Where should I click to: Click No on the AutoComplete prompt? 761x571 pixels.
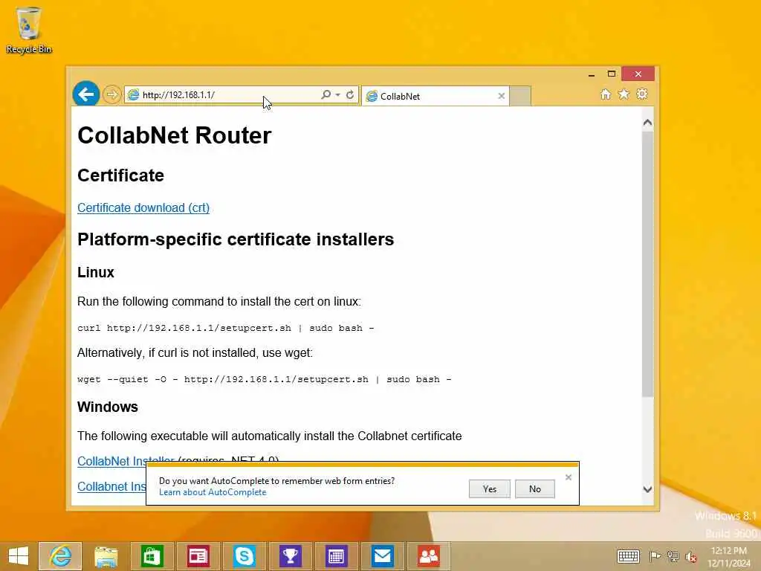[535, 489]
